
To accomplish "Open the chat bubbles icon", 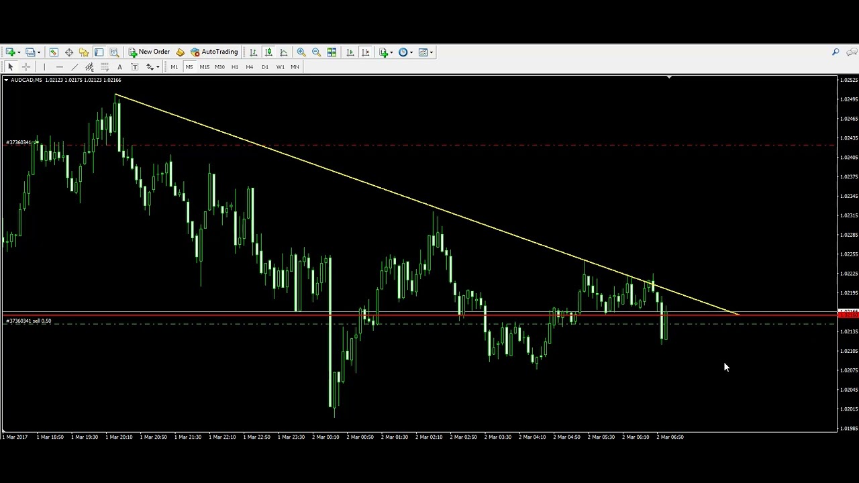I will pos(852,52).
